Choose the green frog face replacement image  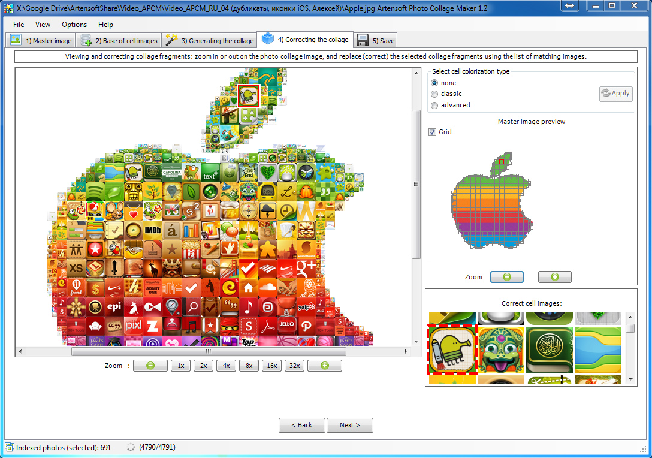click(x=500, y=349)
